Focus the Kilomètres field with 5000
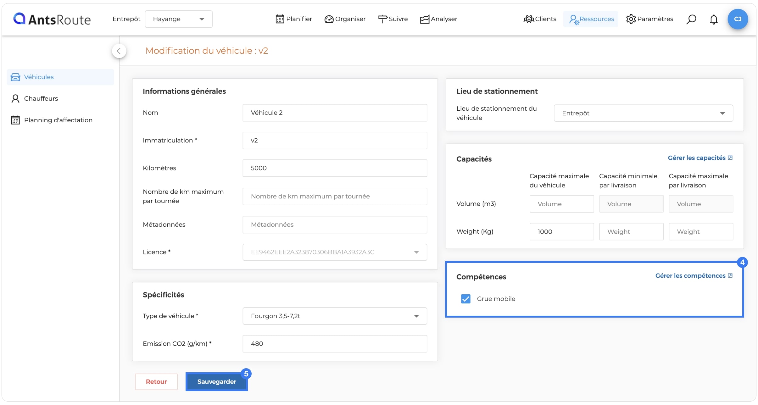Screen dimensions: 758x405 click(x=335, y=168)
